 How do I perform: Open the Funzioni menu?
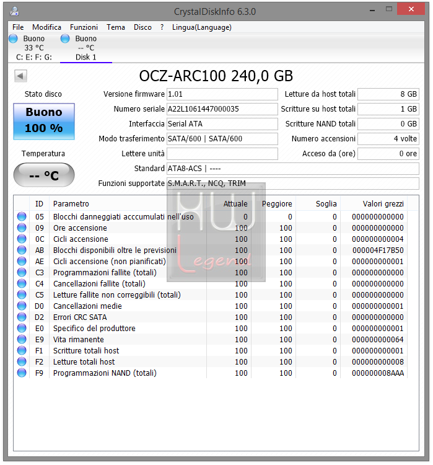(84, 27)
